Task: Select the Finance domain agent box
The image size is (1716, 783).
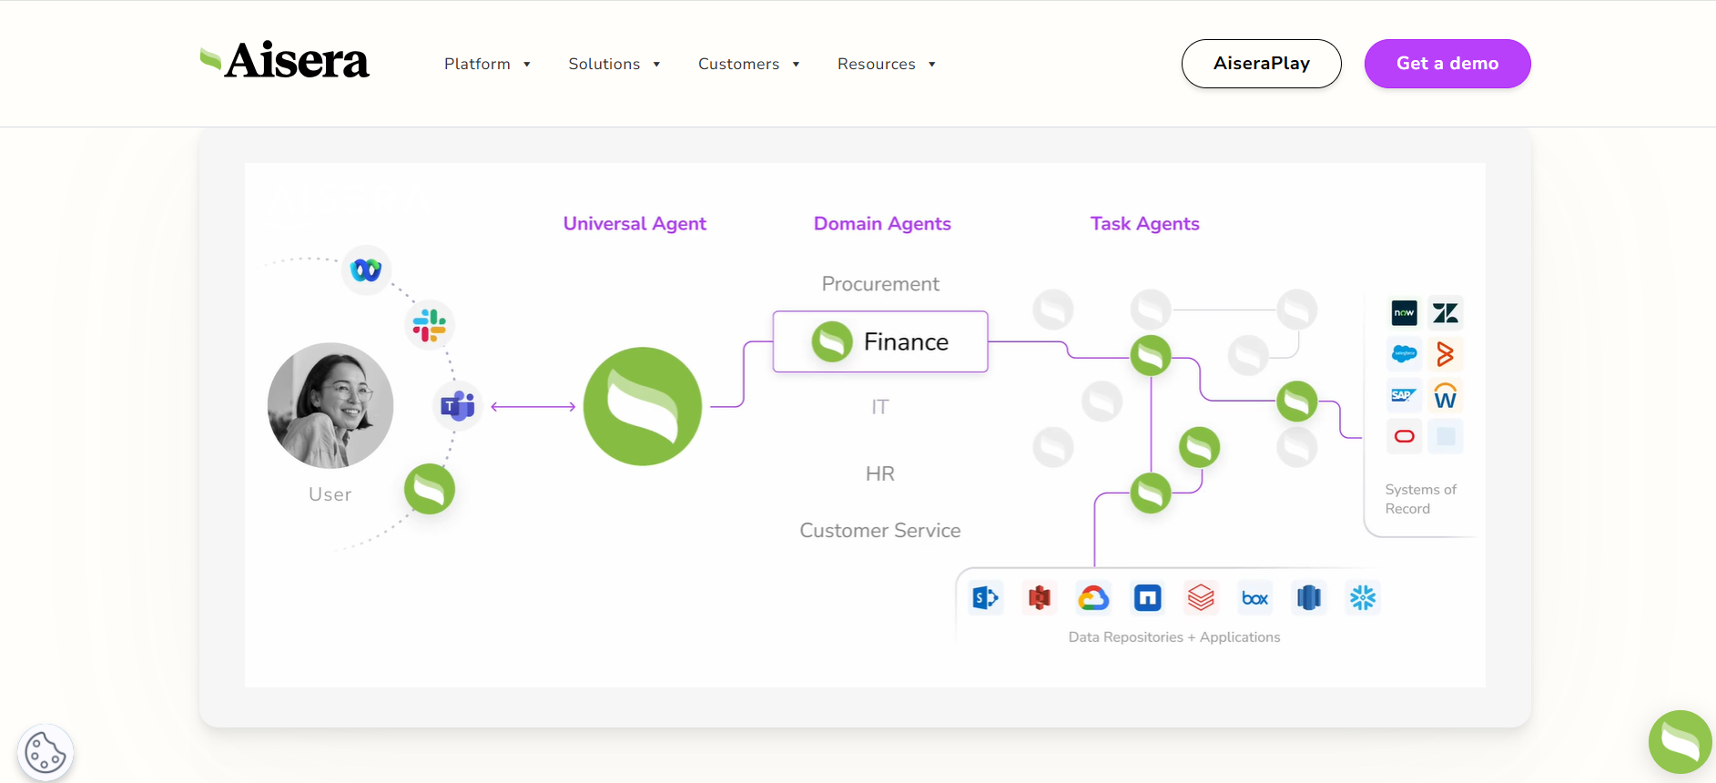Action: (879, 341)
